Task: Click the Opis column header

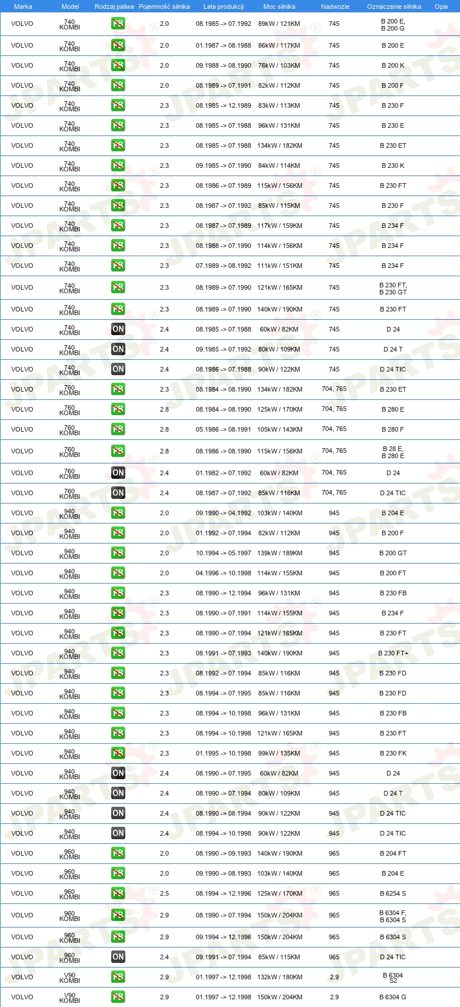Action: point(441,6)
